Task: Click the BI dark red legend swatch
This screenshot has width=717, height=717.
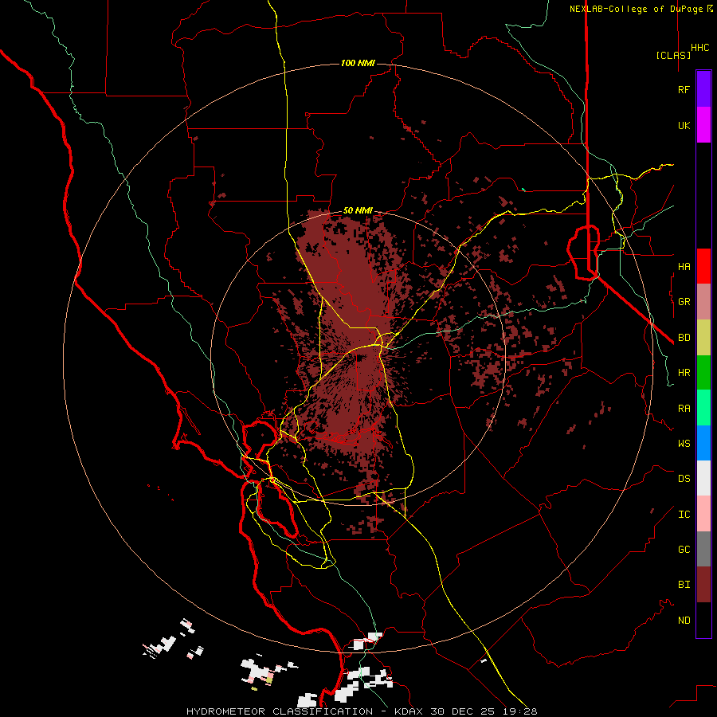Action: (703, 585)
